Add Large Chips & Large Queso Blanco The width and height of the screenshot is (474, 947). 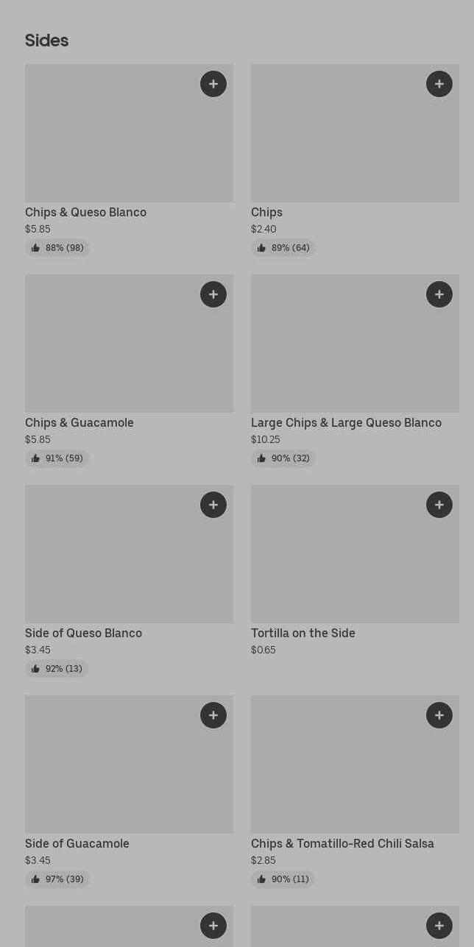439,294
